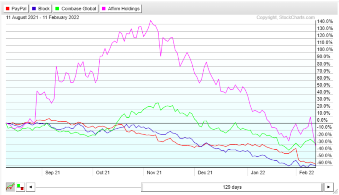Image resolution: width=339 pixels, height=195 pixels.
Task: Click the resize grip in bottom-right corner
Action: 336,192
